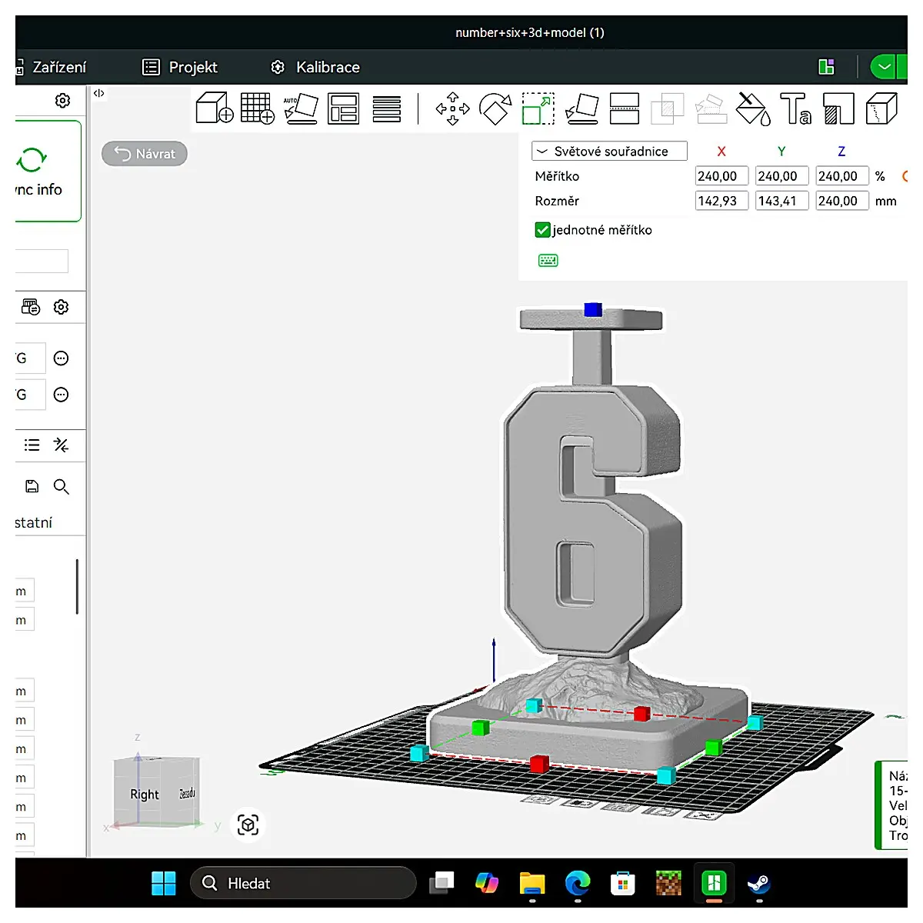
Task: Click the Right face of view cube
Action: tap(145, 794)
